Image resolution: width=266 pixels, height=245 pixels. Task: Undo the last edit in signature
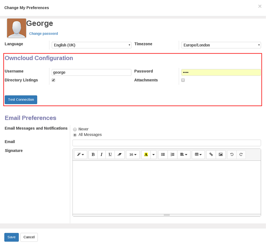(232, 155)
